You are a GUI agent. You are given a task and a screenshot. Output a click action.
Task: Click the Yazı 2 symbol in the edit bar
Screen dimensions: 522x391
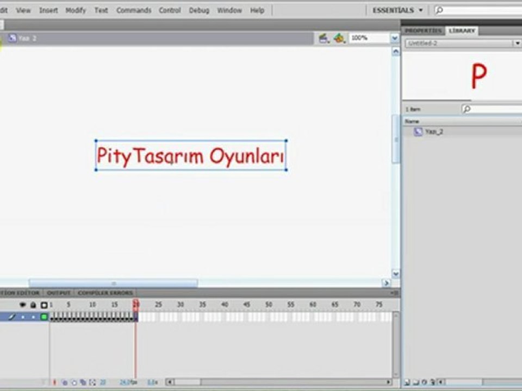click(23, 38)
